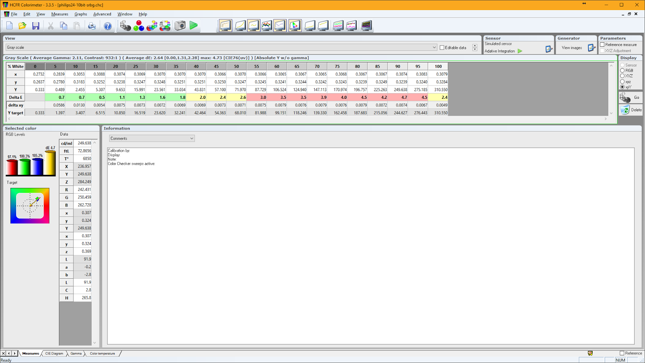The width and height of the screenshot is (645, 363).
Task: Show the measures table view monitor icon
Action: coord(226,26)
